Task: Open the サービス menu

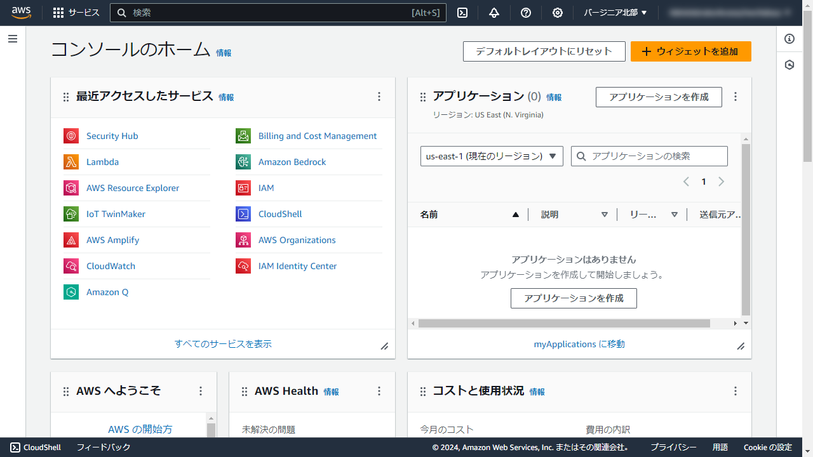Action: pyautogui.click(x=76, y=13)
